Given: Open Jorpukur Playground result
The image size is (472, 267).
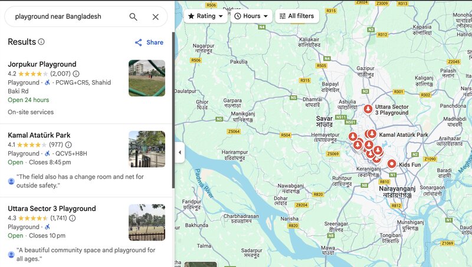Looking at the screenshot, I should tap(42, 64).
